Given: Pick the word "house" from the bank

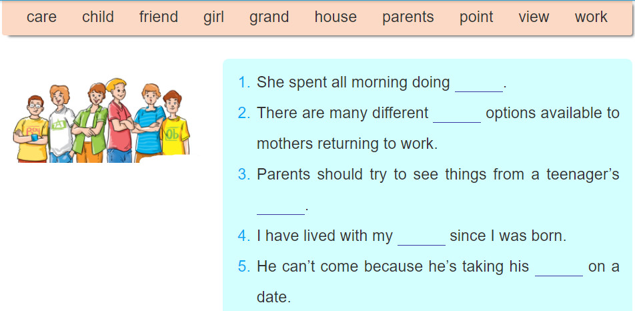Looking at the screenshot, I should 336,17.
